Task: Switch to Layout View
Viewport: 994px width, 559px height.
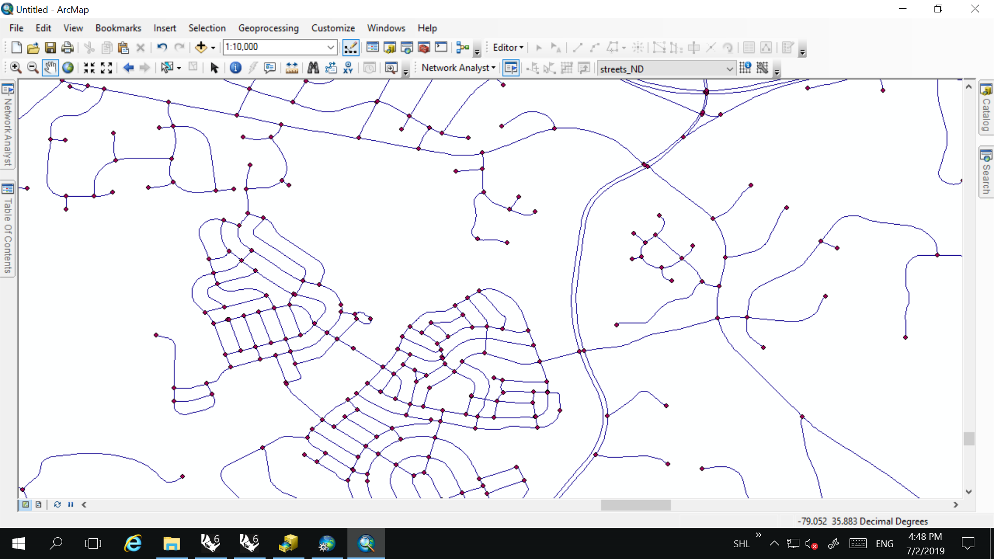Action: click(x=38, y=505)
